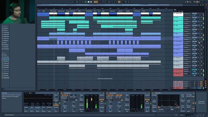
Task: Click the Set locator button
Action: (175, 9)
